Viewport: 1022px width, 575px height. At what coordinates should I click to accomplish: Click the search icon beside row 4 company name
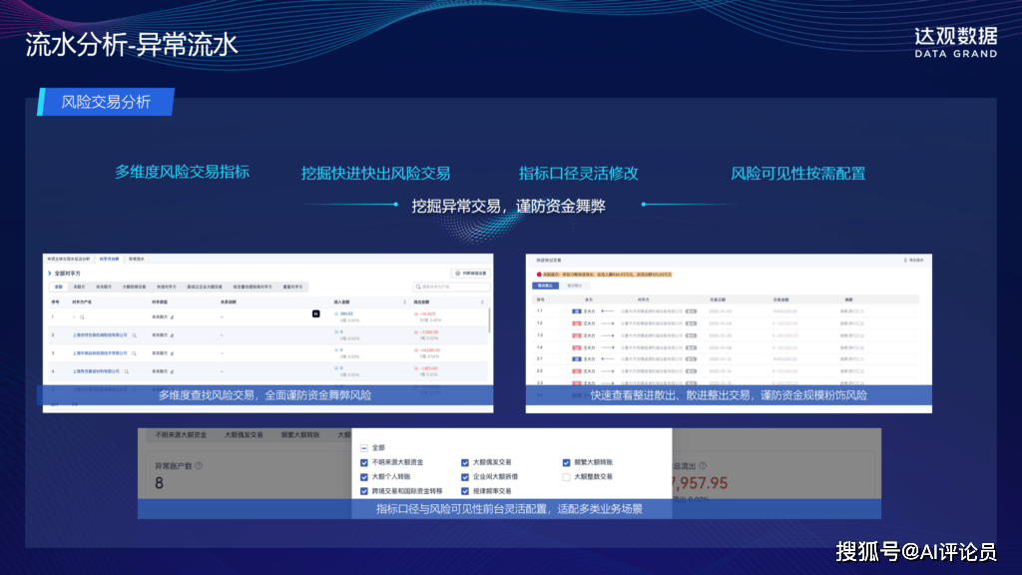[x=126, y=371]
